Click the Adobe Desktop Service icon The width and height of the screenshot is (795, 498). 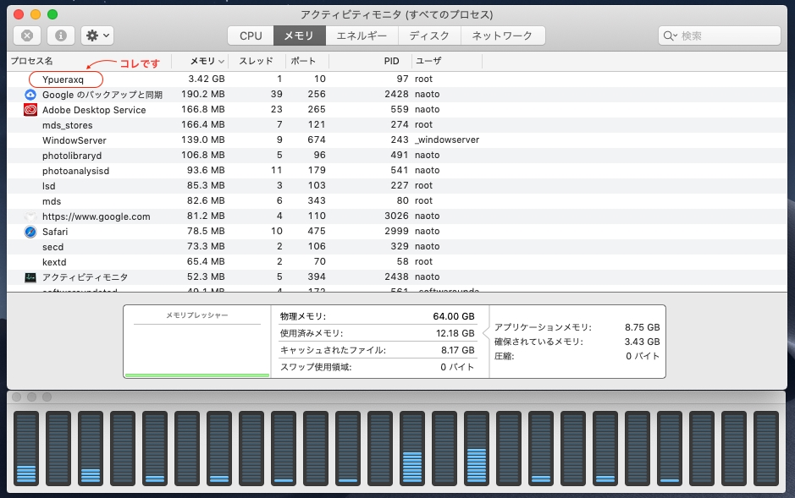pyautogui.click(x=30, y=110)
